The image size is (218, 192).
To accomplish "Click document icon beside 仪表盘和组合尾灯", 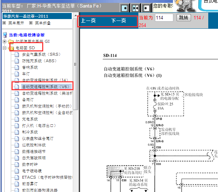I will point(17,139).
